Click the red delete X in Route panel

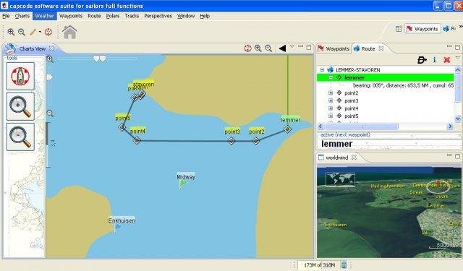click(447, 60)
